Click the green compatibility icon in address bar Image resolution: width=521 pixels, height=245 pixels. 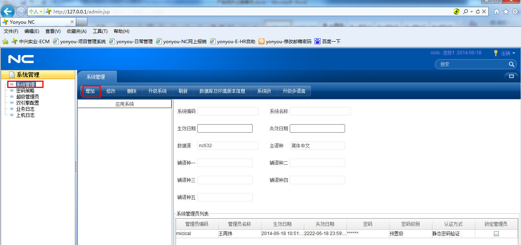pyautogui.click(x=456, y=11)
